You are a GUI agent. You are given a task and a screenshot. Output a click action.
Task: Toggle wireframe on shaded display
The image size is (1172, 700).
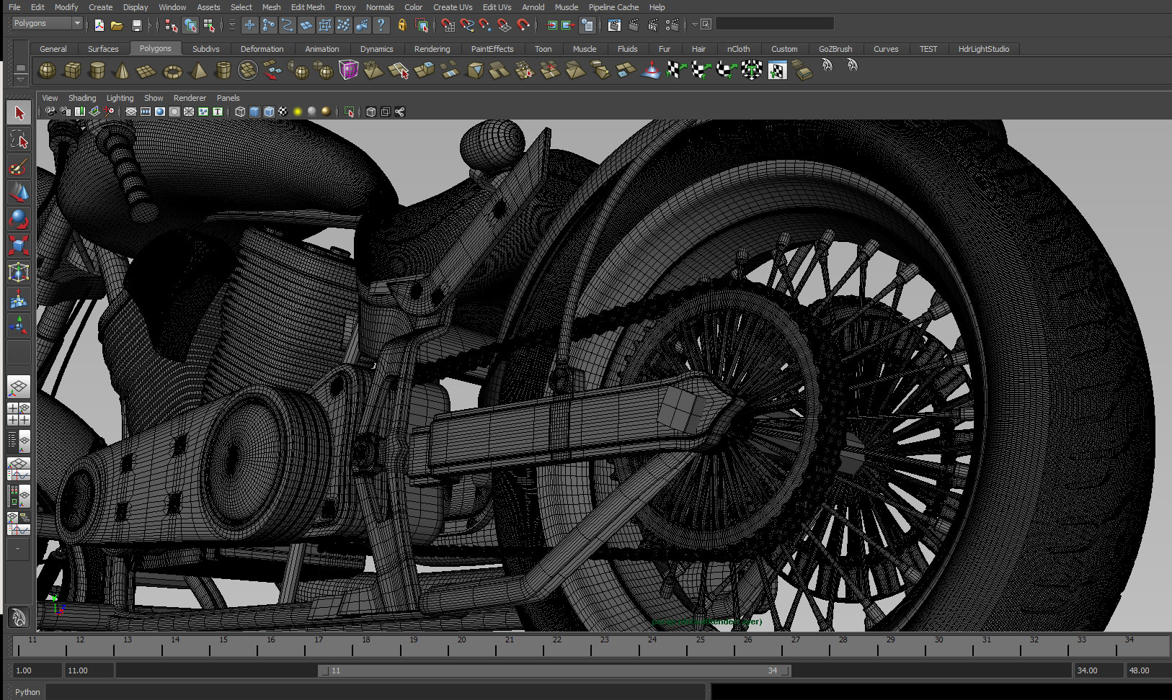(x=269, y=112)
